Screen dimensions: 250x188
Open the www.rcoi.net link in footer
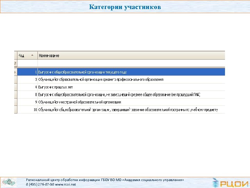65,184
